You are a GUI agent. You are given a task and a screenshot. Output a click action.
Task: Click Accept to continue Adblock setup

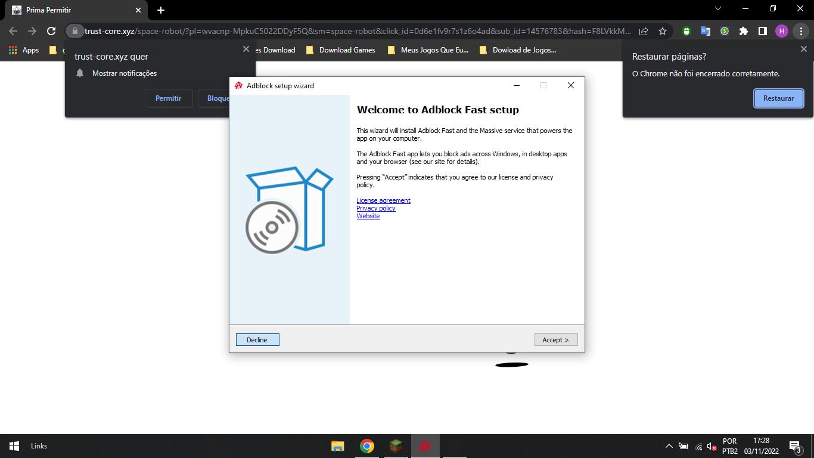pos(555,340)
